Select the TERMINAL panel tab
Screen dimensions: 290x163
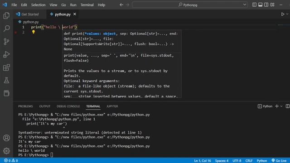pos(93,106)
